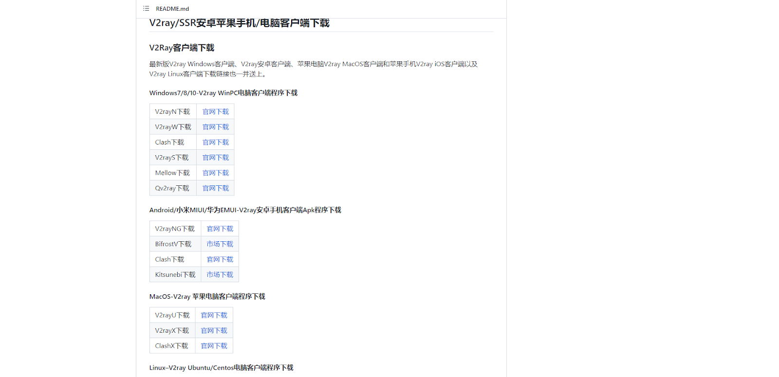Click the Windows7/8/10-V2ray WinPC section heading

223,93
